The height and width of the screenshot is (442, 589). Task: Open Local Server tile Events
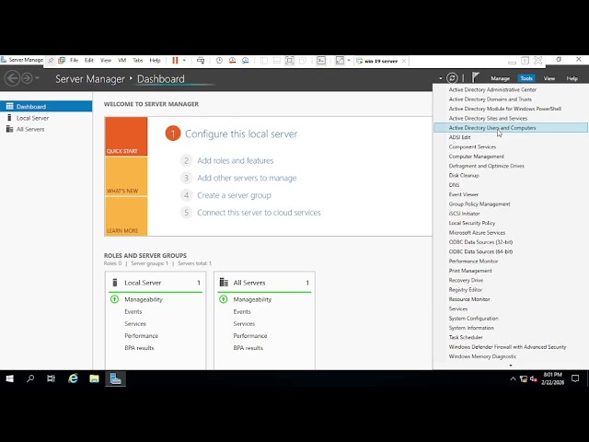(x=133, y=311)
